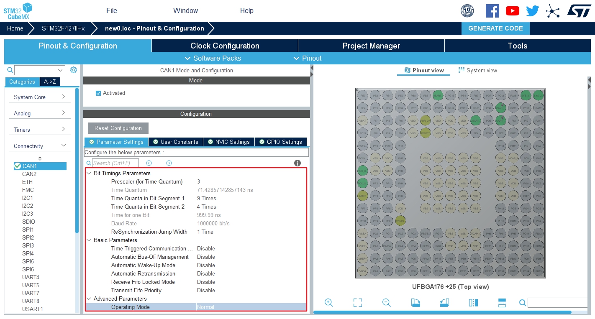Collapse the Bit Timings Parameters group
Viewport: 595px width, 319px height.
pyautogui.click(x=89, y=173)
